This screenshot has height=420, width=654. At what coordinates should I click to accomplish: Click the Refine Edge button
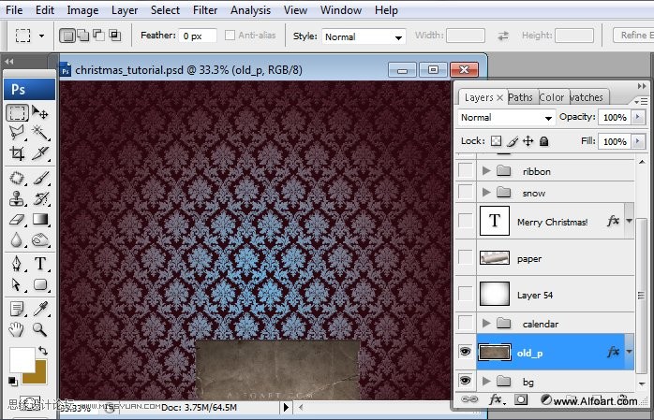pos(633,36)
